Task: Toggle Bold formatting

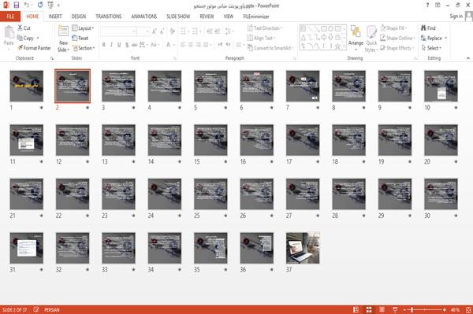Action: 104,45
